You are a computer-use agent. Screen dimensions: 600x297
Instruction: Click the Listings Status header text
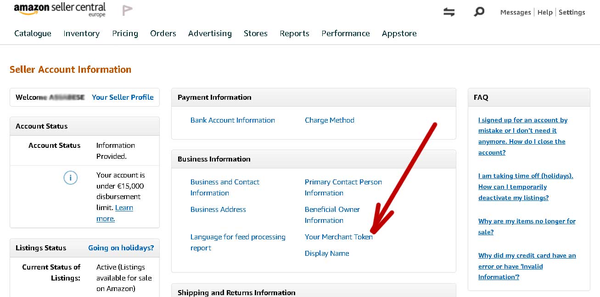point(41,248)
